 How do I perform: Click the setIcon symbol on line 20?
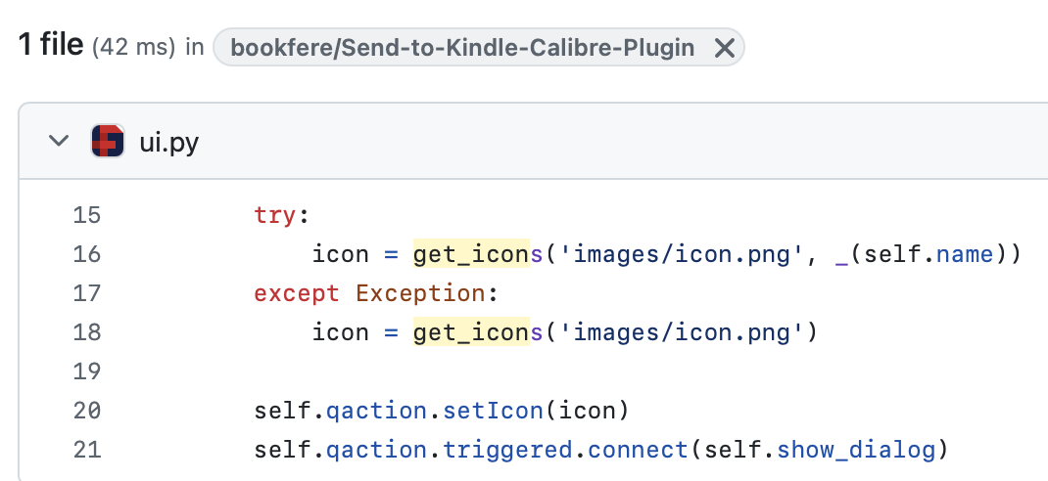[x=494, y=411]
